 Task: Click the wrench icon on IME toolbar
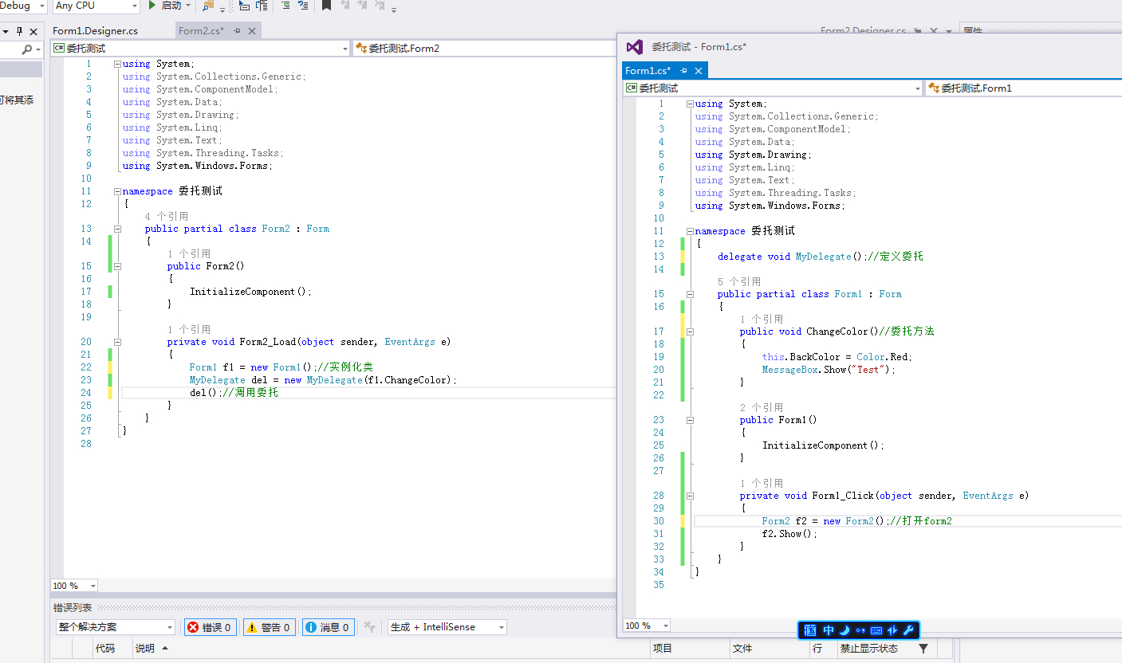point(907,630)
